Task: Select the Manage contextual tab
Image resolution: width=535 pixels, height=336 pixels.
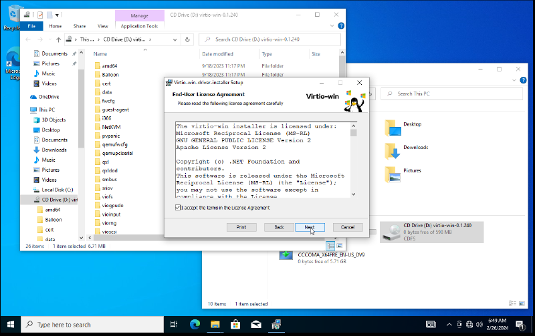Action: click(140, 15)
